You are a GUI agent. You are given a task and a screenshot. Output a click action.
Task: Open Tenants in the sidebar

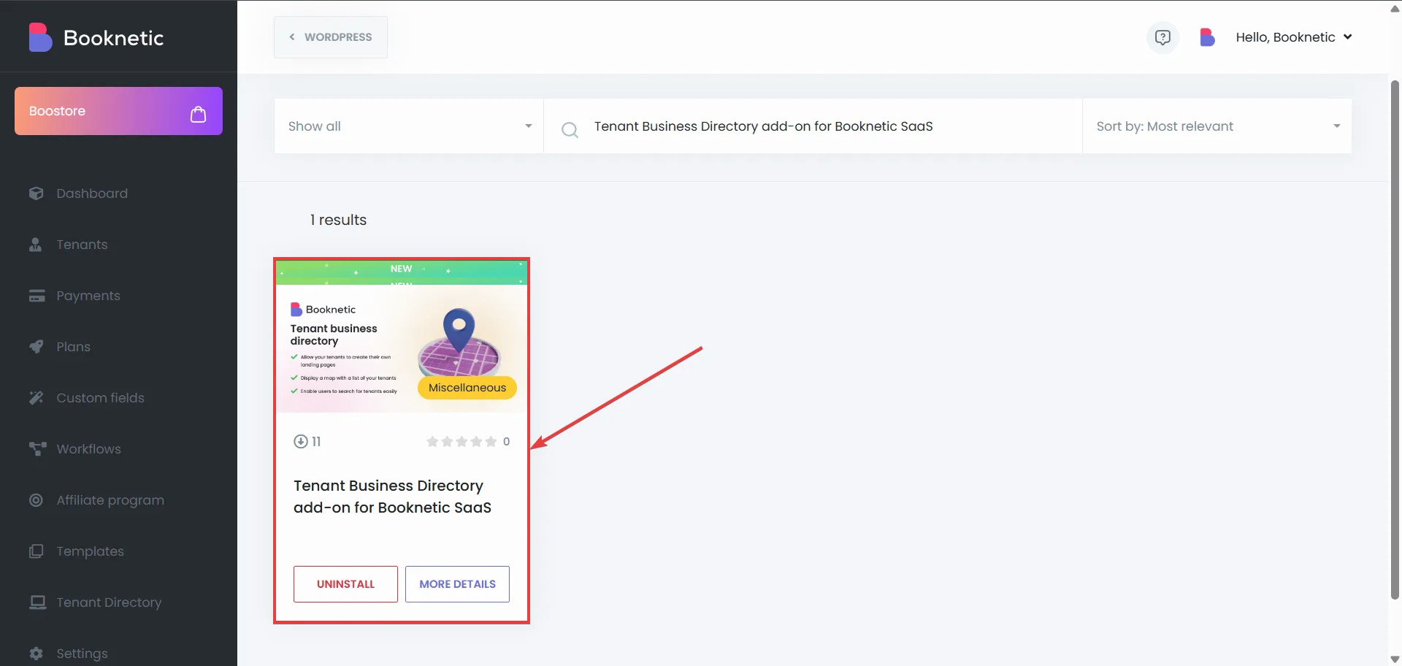point(82,245)
